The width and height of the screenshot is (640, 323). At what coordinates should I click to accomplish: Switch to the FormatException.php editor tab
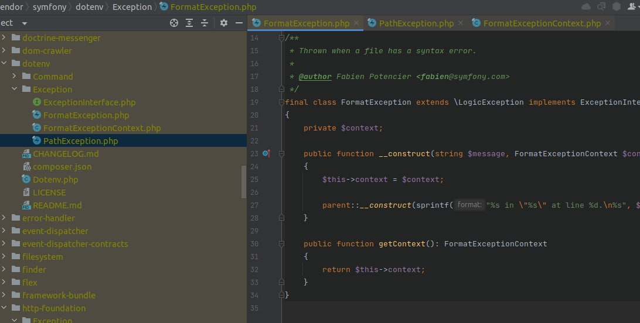click(306, 23)
